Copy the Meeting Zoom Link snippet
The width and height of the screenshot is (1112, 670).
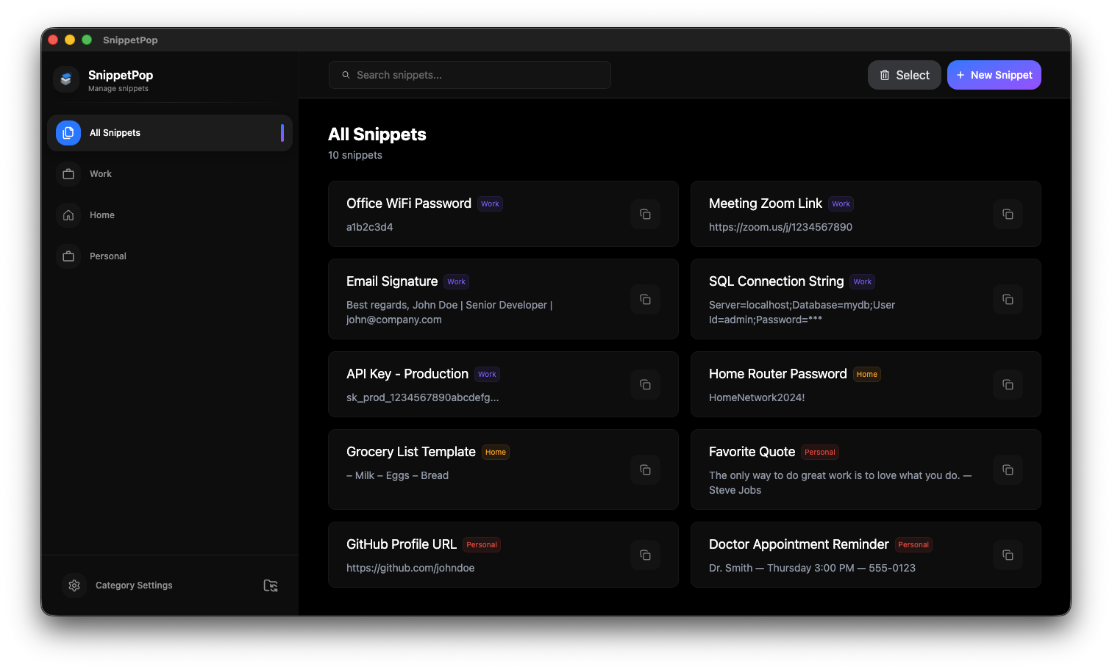coord(1008,214)
